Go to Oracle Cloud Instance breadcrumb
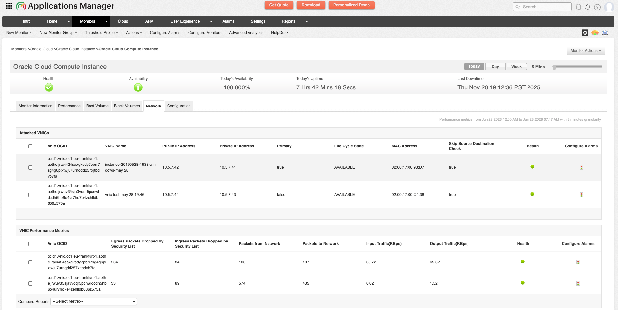 [75, 49]
